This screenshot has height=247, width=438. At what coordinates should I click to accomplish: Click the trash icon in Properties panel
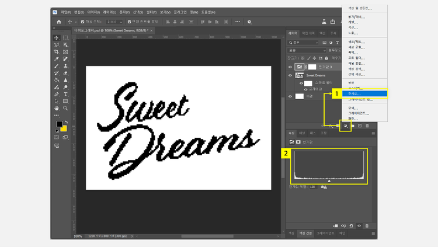367,225
